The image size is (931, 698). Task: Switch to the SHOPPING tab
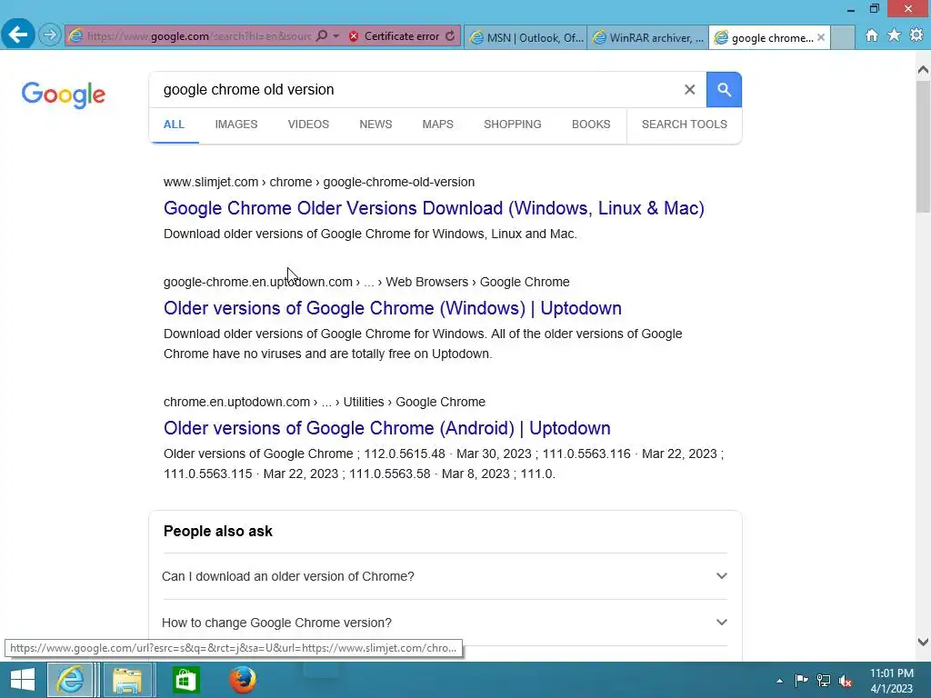[513, 125]
